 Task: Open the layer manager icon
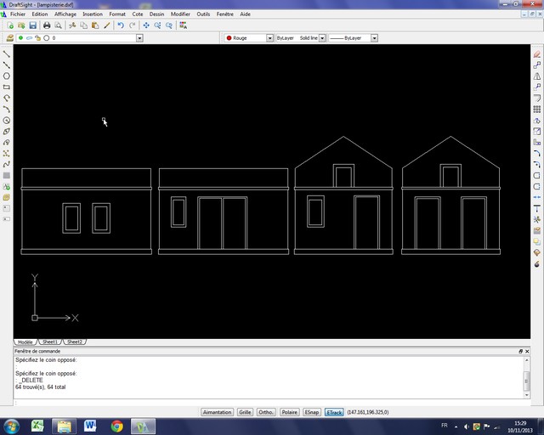tap(9, 38)
